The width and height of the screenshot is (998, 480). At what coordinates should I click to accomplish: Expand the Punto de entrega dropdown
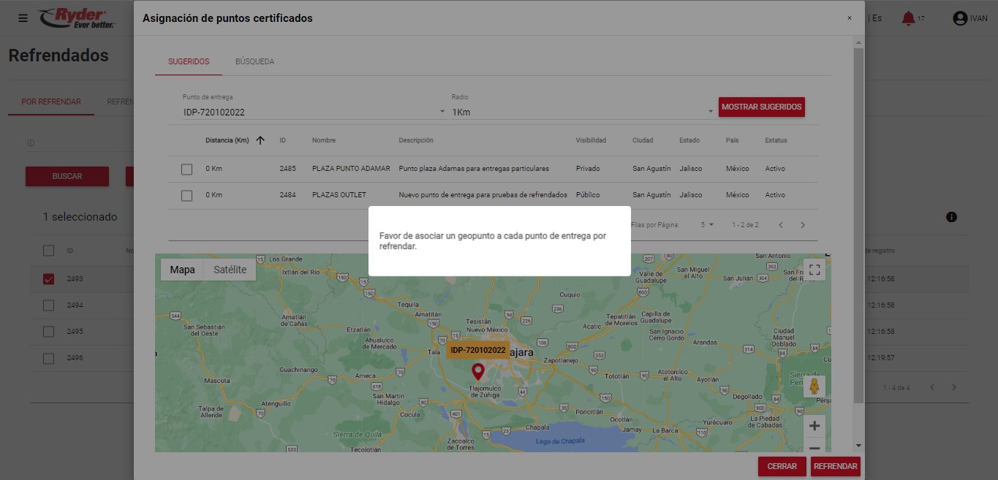coord(442,112)
